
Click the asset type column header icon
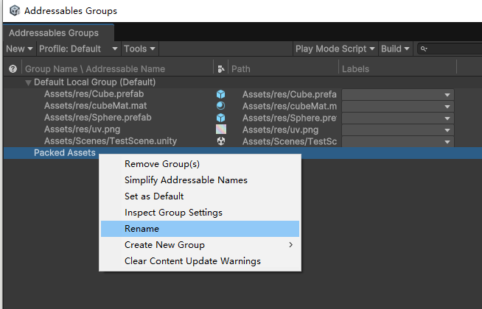(x=220, y=69)
